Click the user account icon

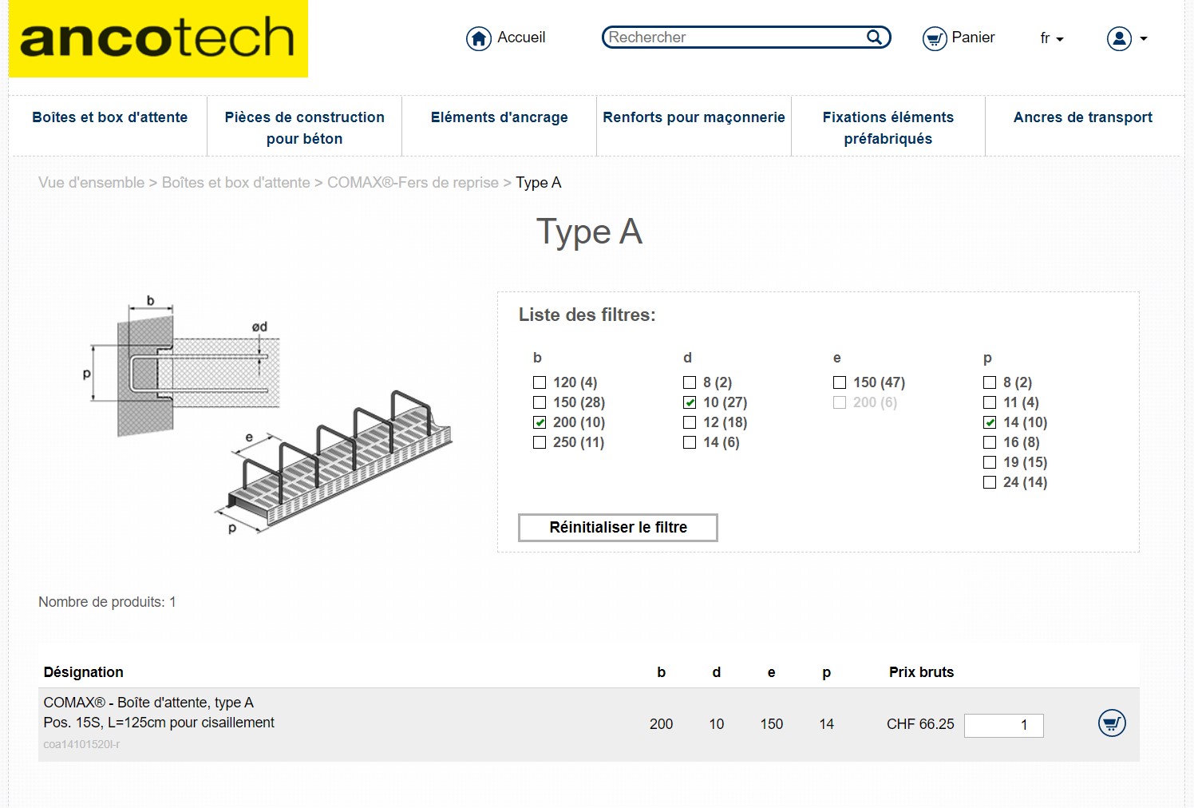coord(1119,38)
